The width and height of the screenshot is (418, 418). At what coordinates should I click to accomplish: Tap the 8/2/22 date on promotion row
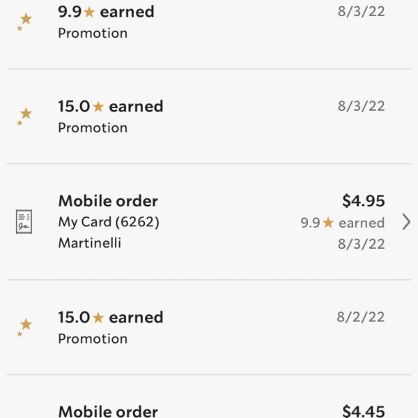(x=361, y=317)
